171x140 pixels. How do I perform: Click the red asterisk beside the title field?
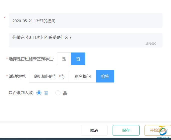point(4,18)
